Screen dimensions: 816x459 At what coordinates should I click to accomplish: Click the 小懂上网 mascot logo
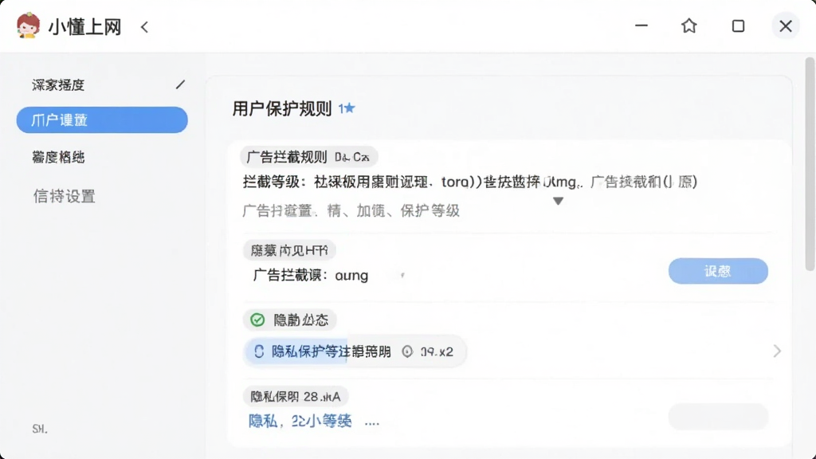(x=28, y=25)
